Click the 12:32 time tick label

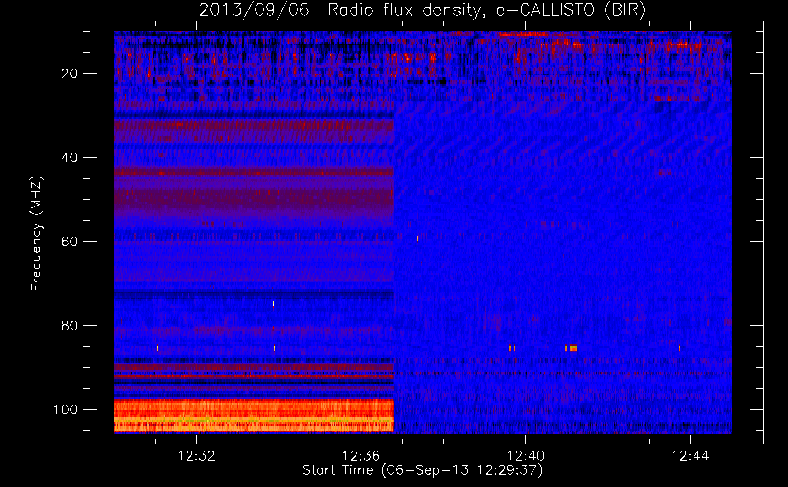pyautogui.click(x=197, y=456)
